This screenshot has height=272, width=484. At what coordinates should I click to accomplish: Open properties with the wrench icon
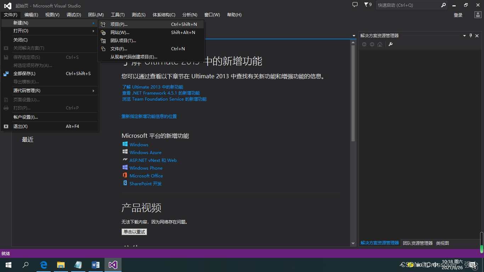point(390,44)
